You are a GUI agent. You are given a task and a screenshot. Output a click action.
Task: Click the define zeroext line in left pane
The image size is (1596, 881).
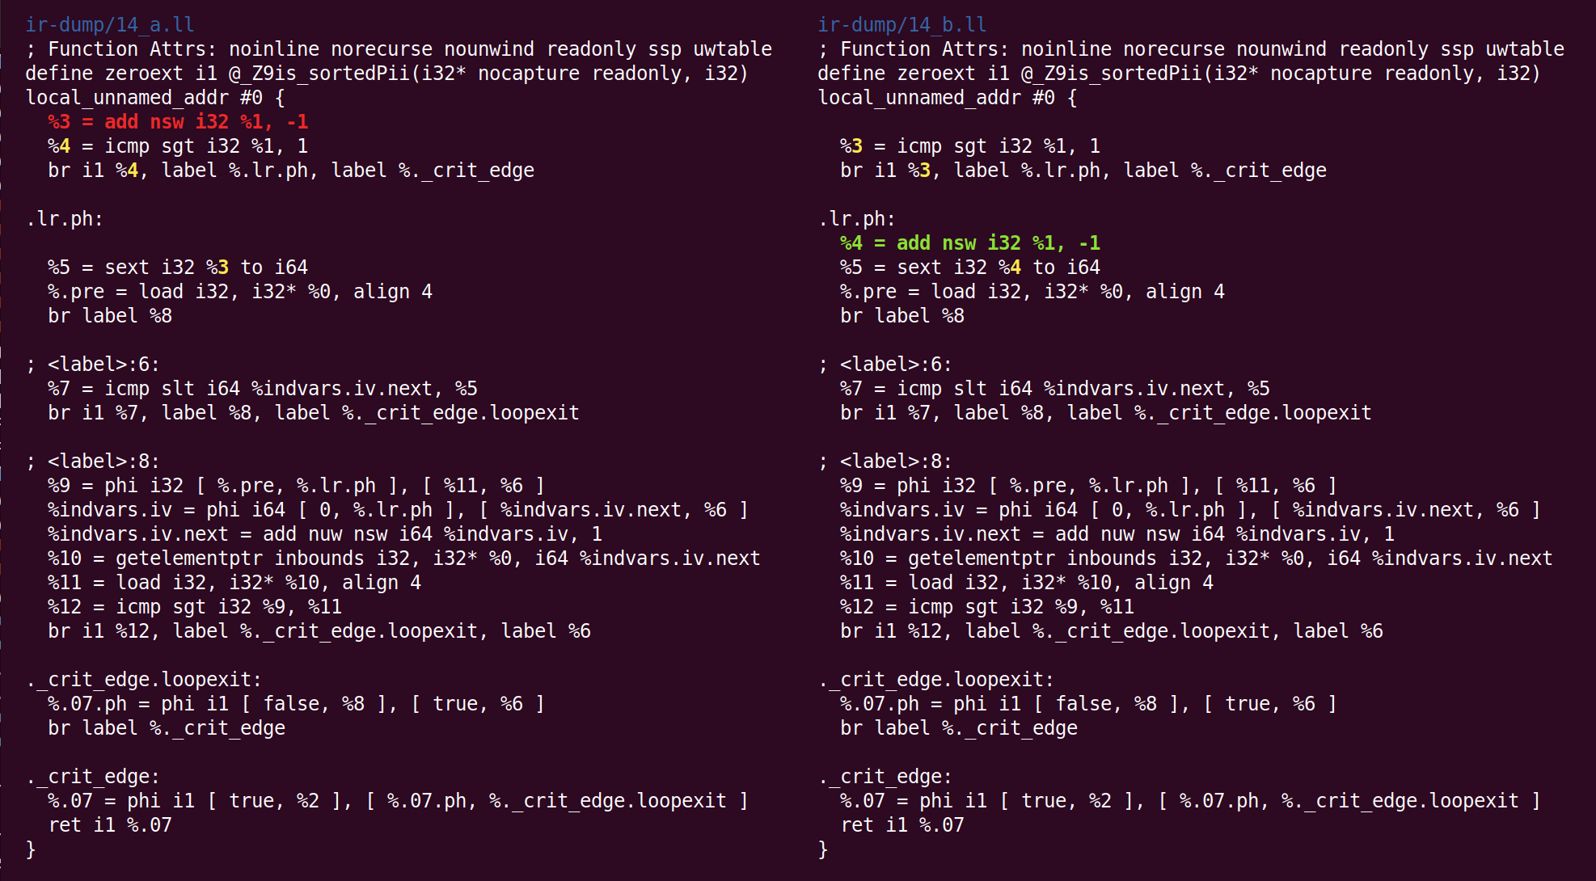pos(386,74)
